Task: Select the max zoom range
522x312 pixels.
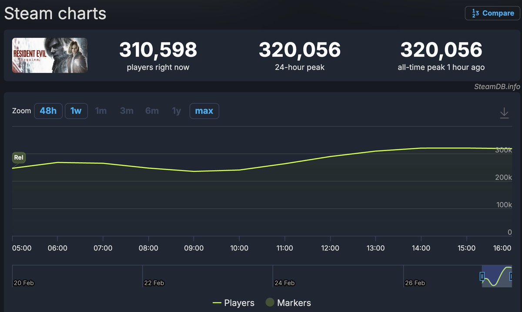Action: [204, 111]
